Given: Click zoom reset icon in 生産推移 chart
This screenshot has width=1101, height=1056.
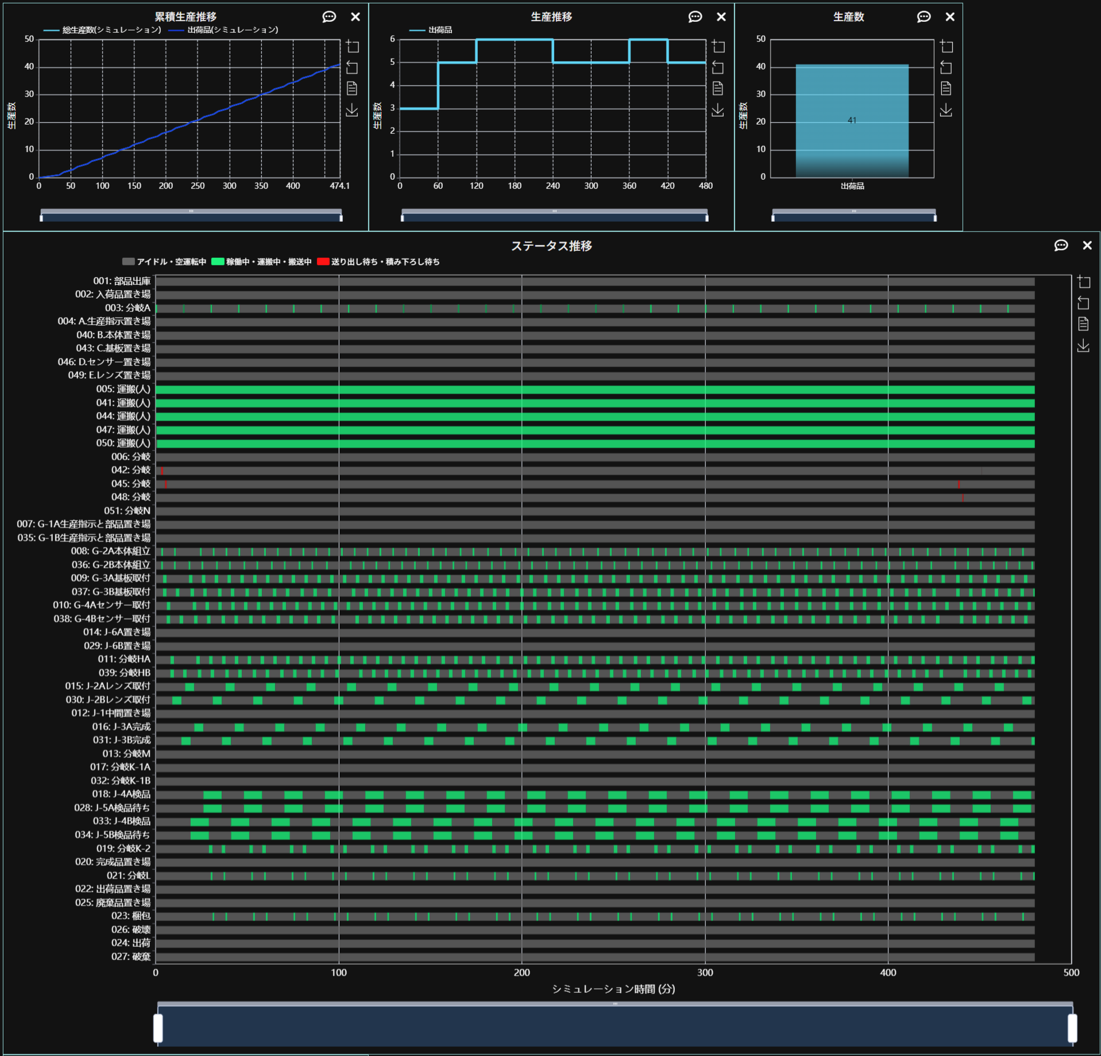Looking at the screenshot, I should [717, 68].
